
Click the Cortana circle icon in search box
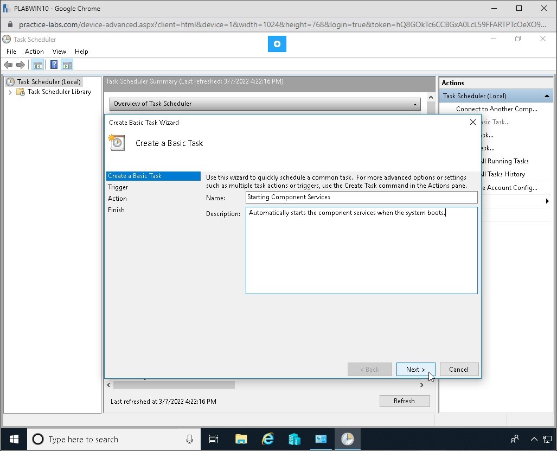pyautogui.click(x=37, y=439)
